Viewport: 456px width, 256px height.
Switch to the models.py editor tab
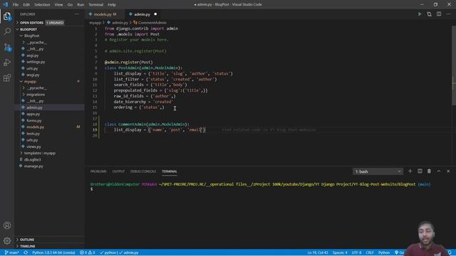[105, 14]
